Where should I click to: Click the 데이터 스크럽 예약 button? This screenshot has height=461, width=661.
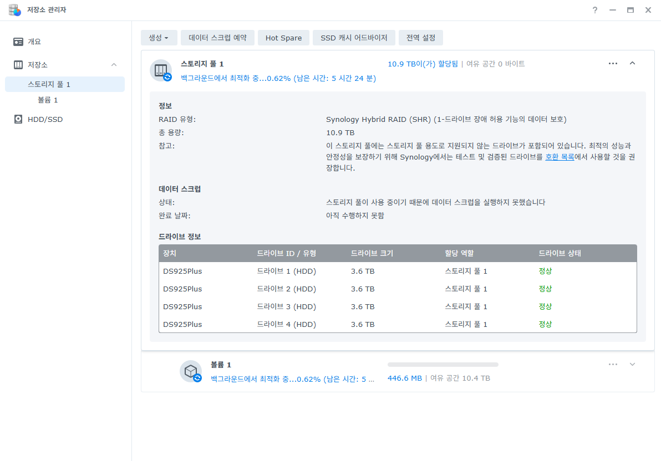click(x=217, y=38)
